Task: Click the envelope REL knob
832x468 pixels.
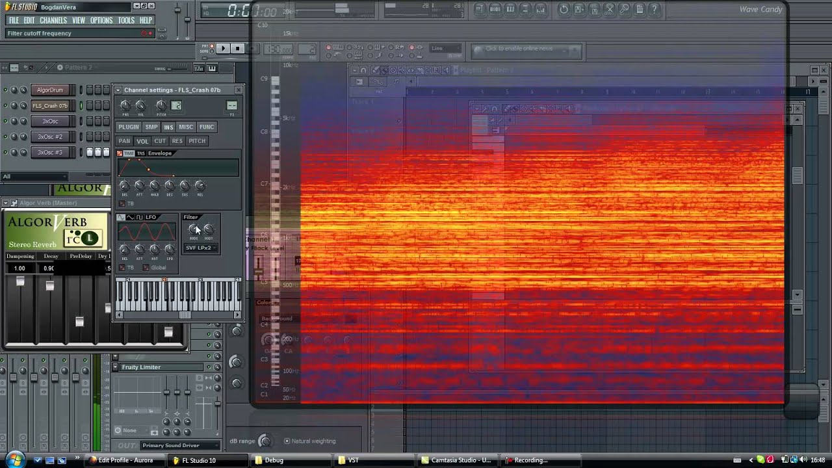Action: point(200,186)
